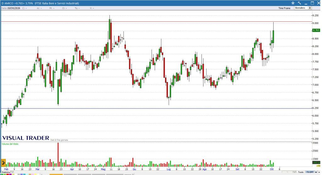This screenshot has width=322, height=175.
Task: Click the 'Time Frame' label
Action: [284, 8]
